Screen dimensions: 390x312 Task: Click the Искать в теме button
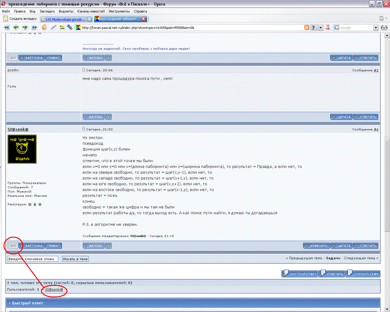[75, 259]
